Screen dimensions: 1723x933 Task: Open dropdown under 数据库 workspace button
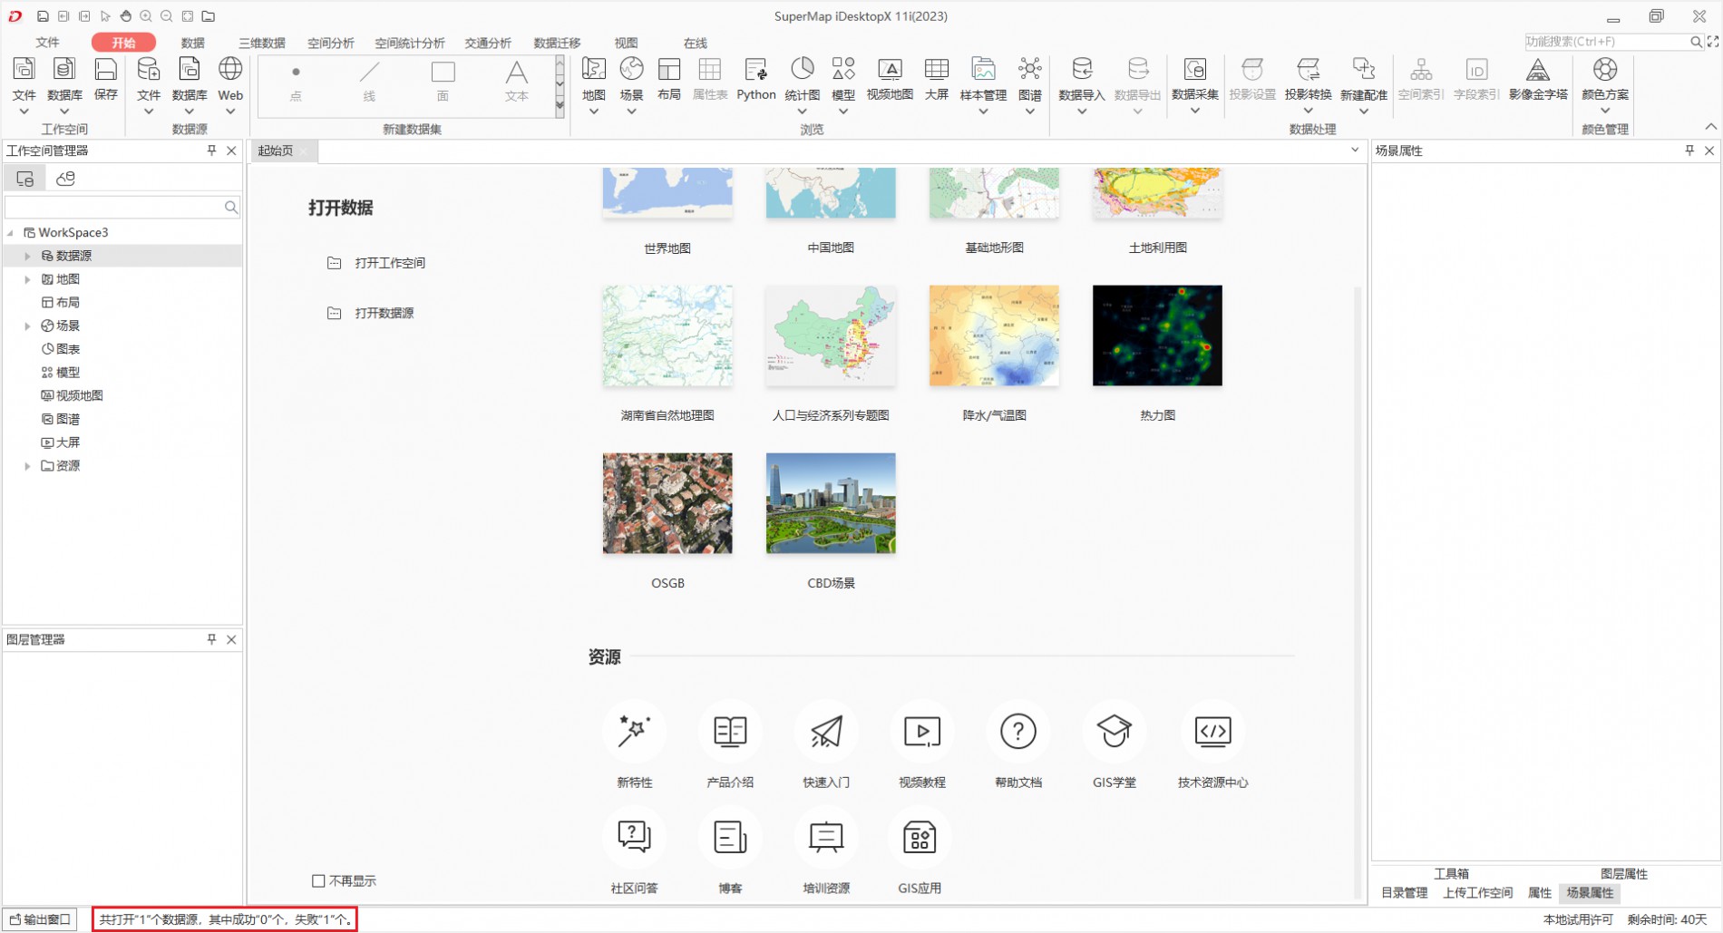point(64,112)
